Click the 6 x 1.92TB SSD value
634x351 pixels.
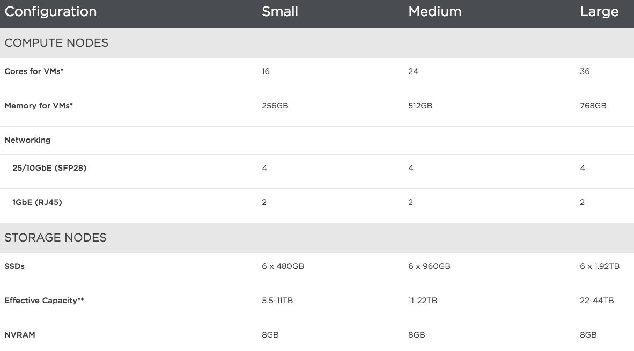coord(600,266)
